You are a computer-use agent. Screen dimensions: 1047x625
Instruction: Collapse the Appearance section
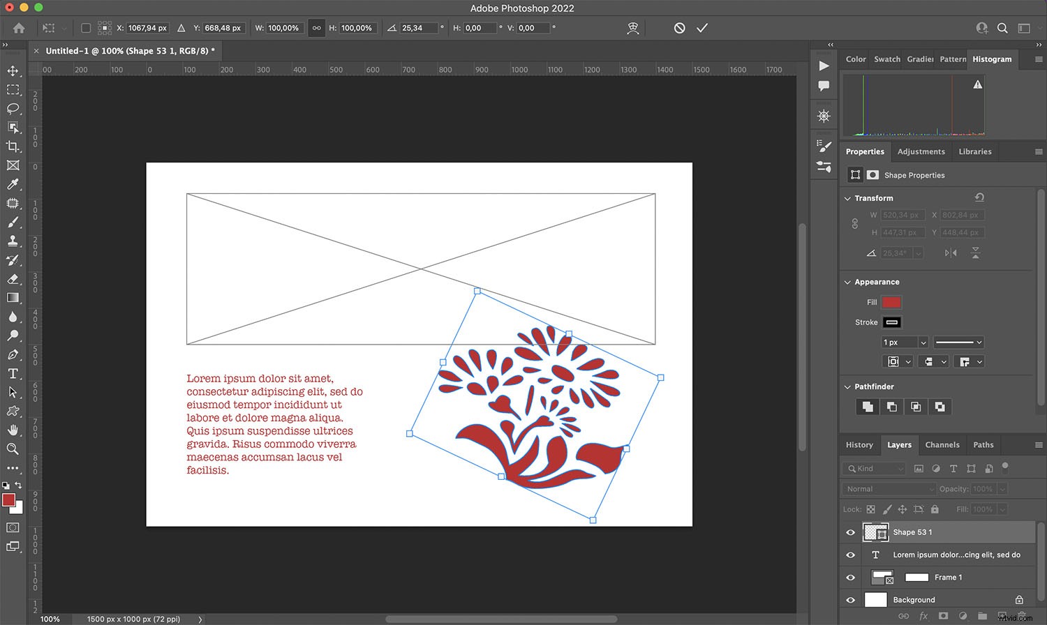click(847, 283)
